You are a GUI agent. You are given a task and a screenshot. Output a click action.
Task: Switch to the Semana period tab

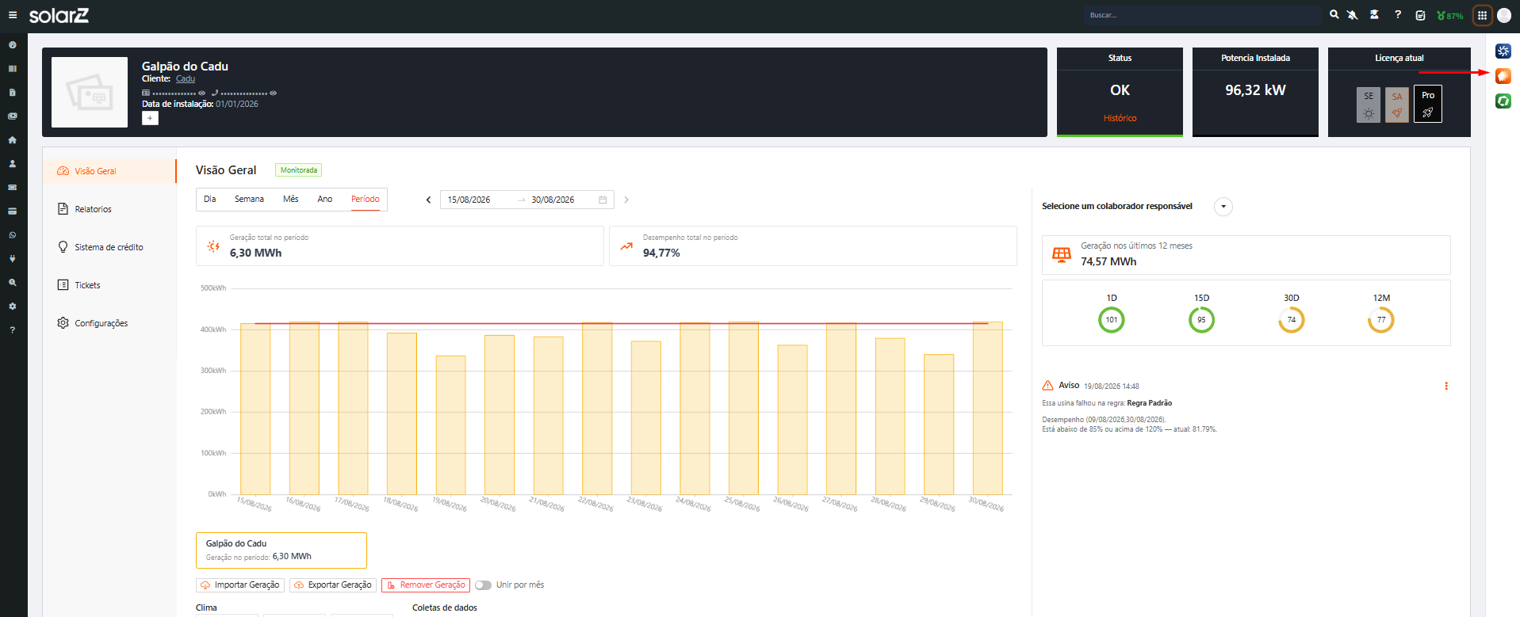[249, 199]
